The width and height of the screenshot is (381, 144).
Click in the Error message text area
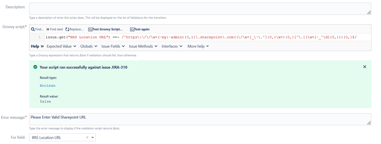(200, 119)
